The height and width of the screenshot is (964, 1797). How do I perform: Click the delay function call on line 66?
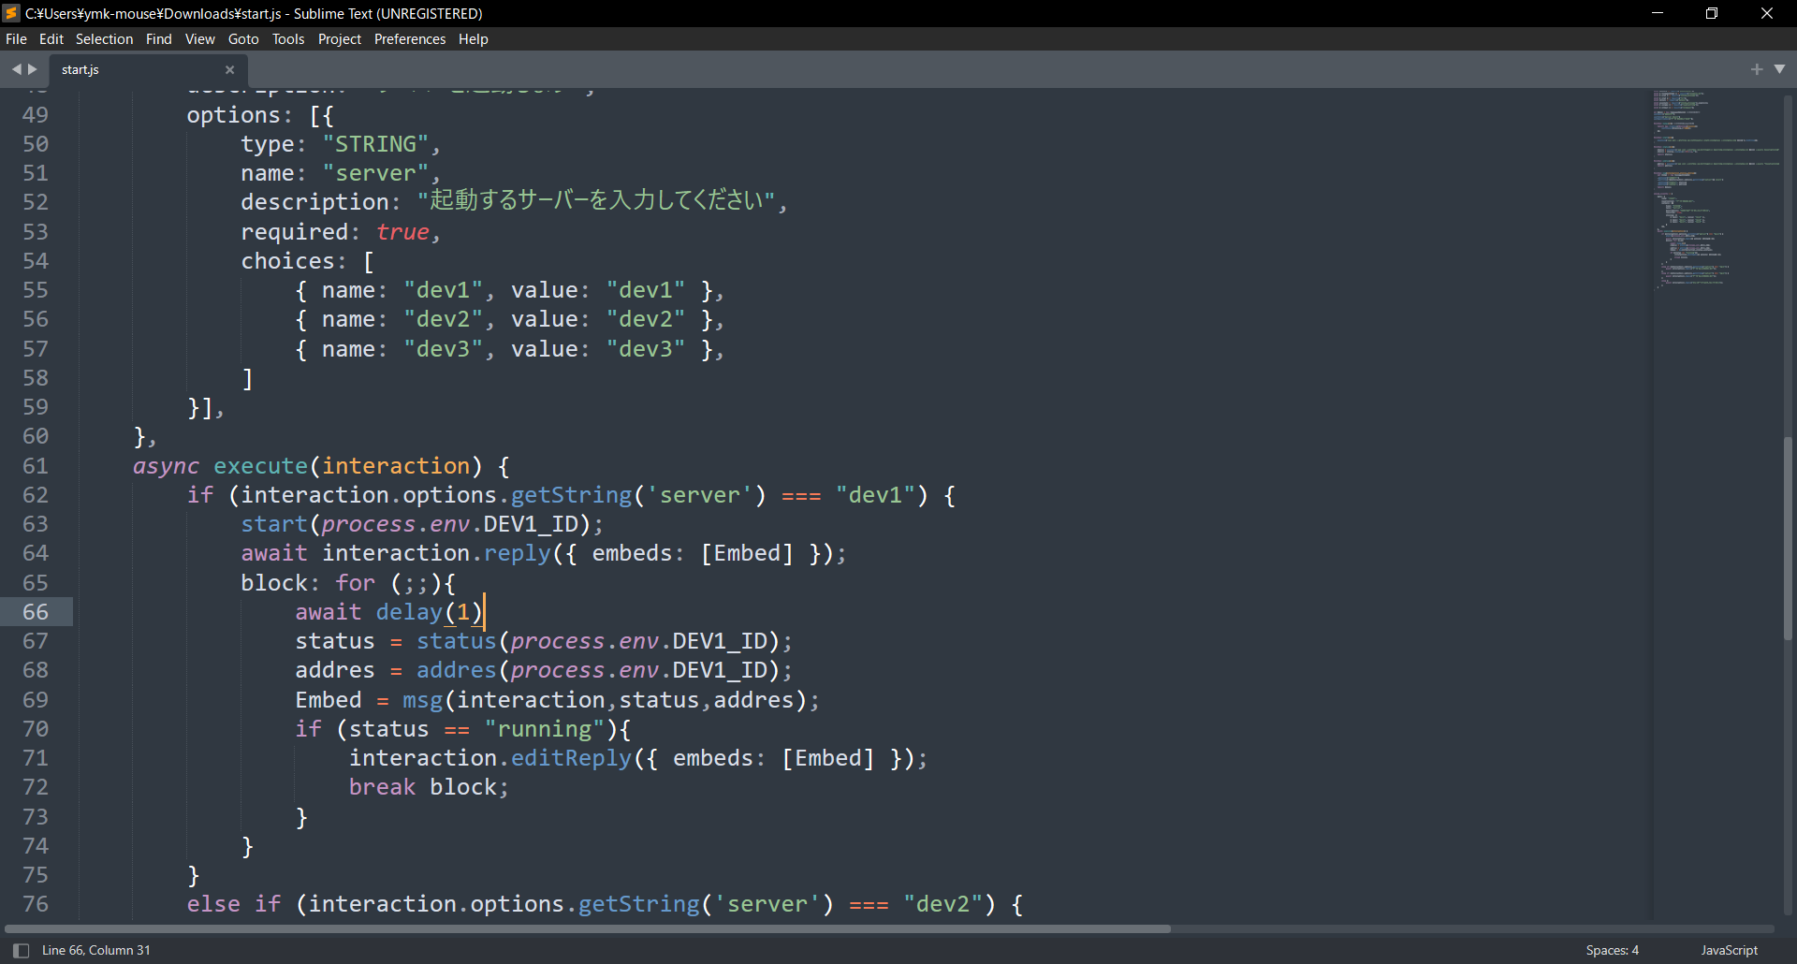(409, 612)
